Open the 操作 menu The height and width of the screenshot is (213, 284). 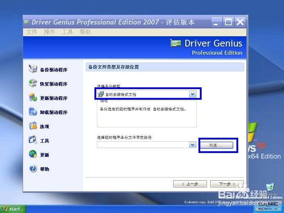pos(49,32)
